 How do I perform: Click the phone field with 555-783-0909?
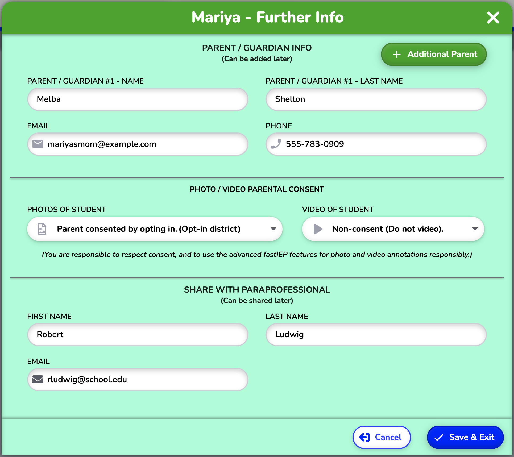point(376,144)
